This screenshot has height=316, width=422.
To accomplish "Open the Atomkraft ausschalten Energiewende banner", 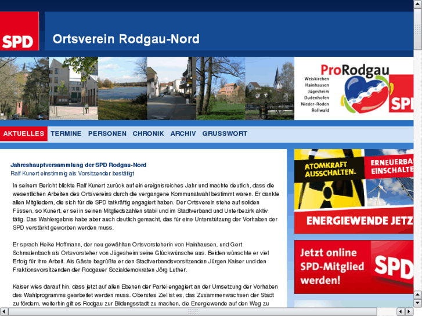I will pos(354,191).
